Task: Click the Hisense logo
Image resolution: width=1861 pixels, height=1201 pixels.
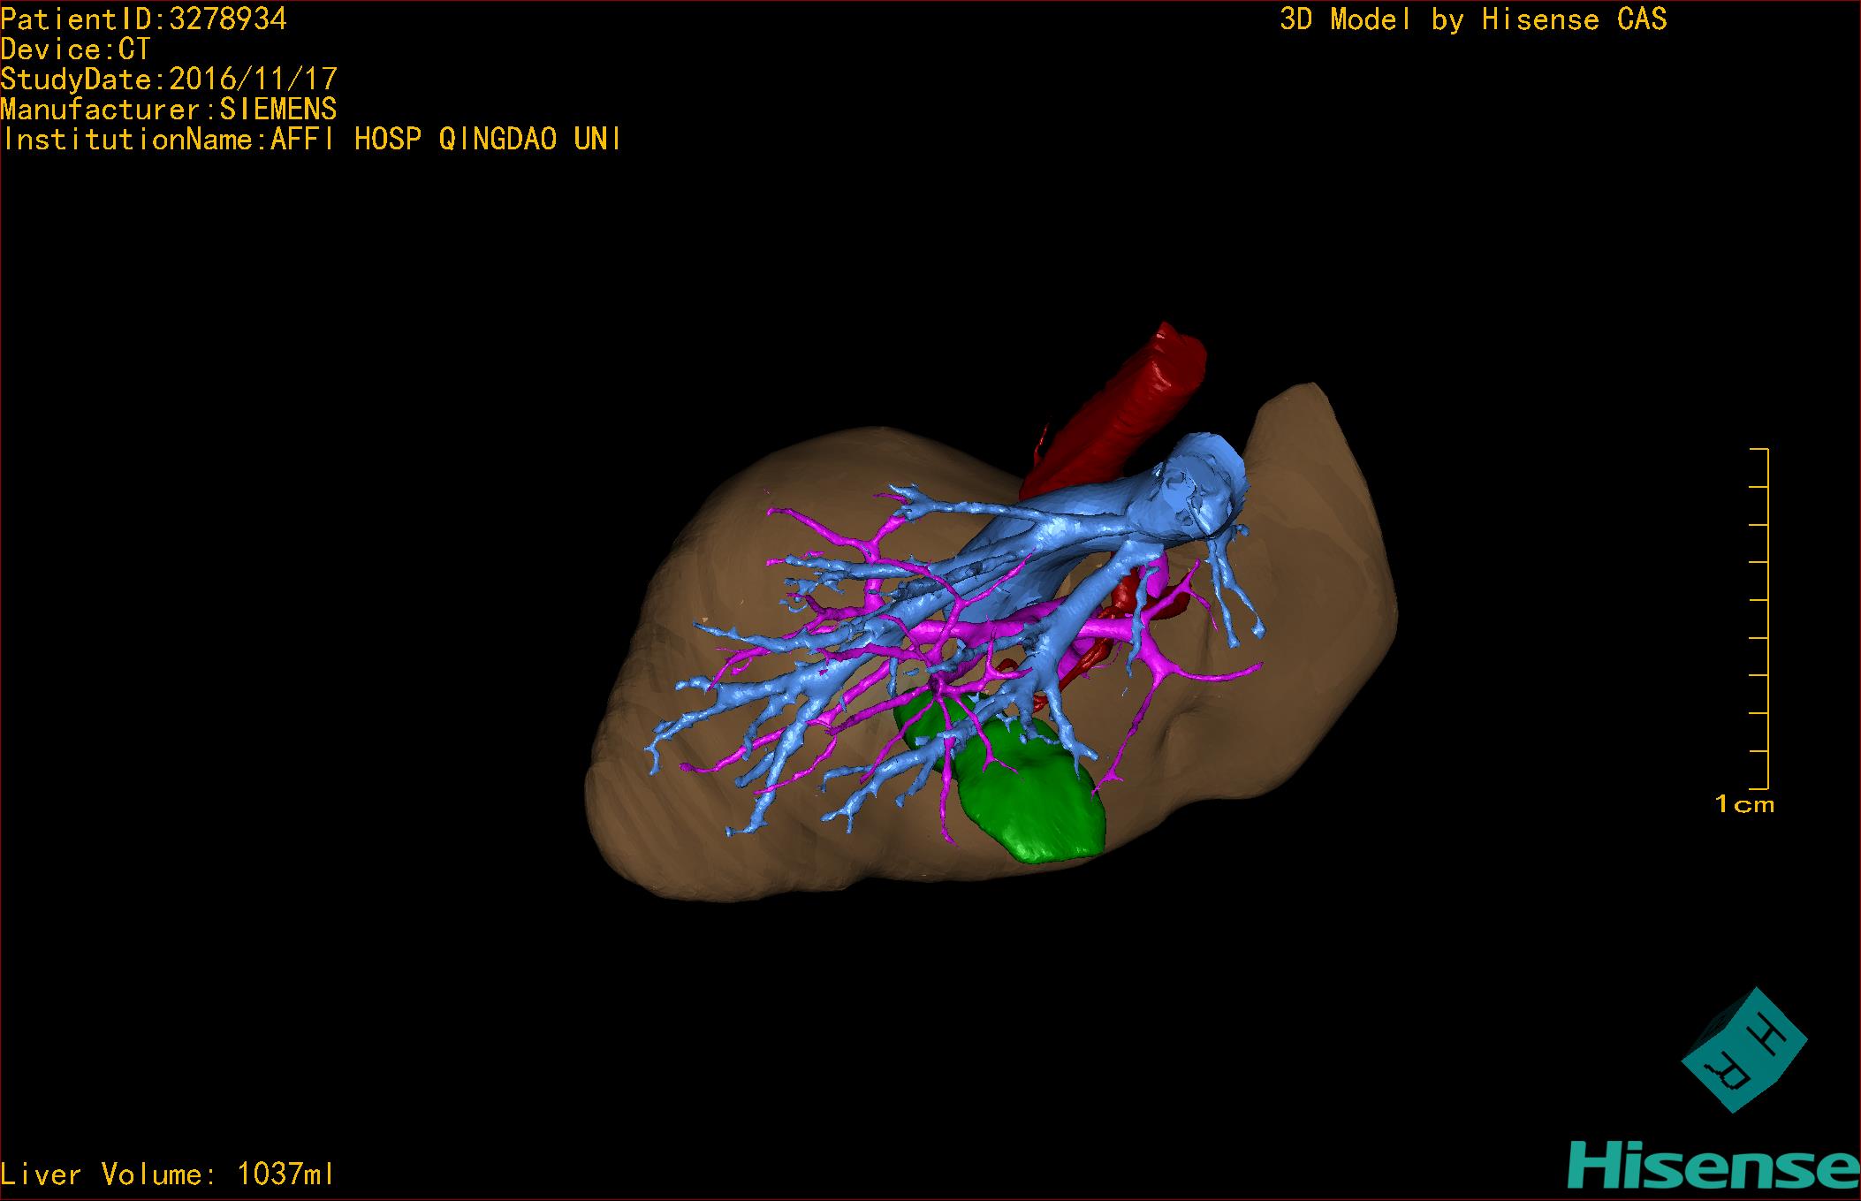Action: coord(1713,1167)
